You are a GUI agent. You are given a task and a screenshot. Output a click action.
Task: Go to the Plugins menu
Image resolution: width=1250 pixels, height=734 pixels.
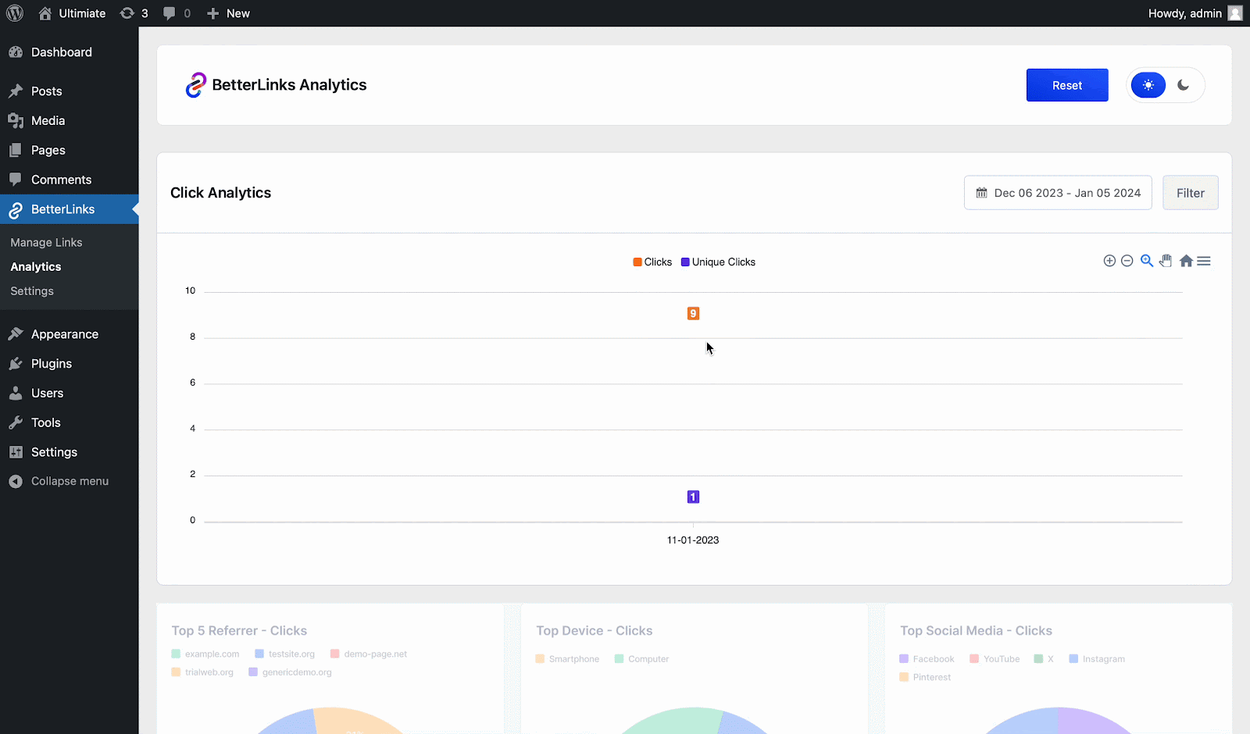(x=52, y=364)
